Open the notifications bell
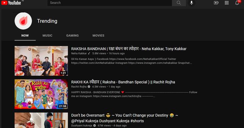The image size is (244, 128). (x=237, y=3)
